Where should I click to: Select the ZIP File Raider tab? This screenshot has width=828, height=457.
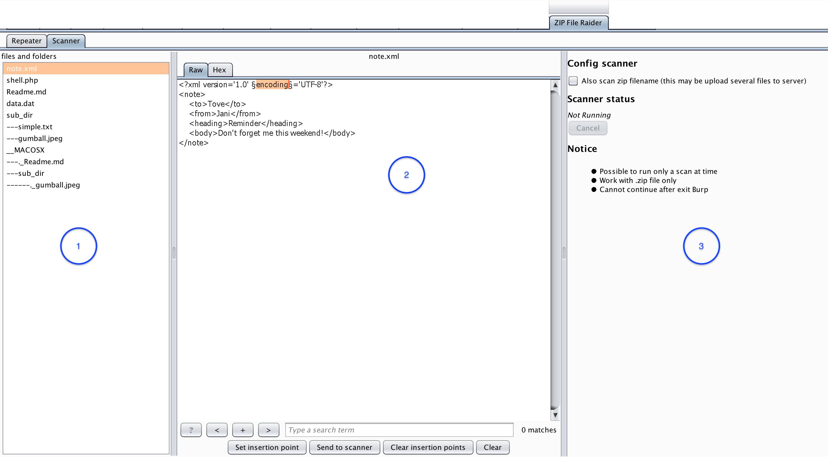tap(578, 23)
